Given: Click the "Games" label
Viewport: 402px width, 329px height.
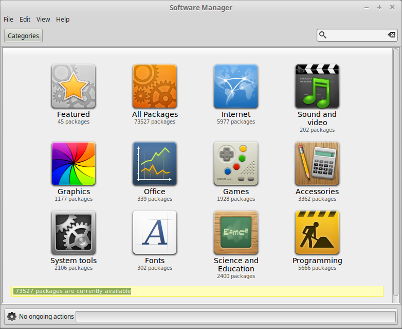Looking at the screenshot, I should pos(236,192).
